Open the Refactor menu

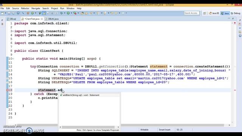point(25,8)
